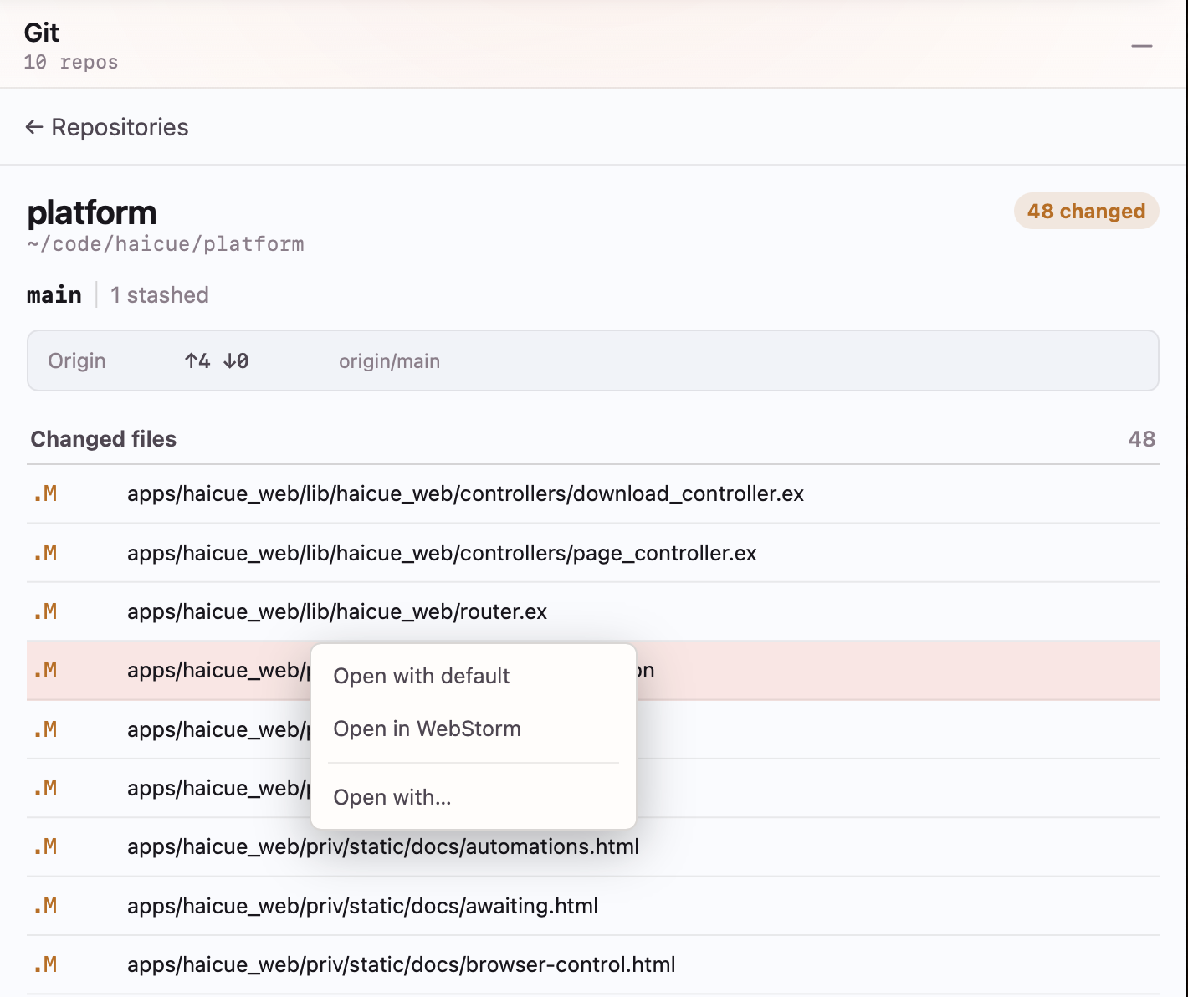
Task: Choose Open in WebStorm
Action: pyautogui.click(x=473, y=729)
